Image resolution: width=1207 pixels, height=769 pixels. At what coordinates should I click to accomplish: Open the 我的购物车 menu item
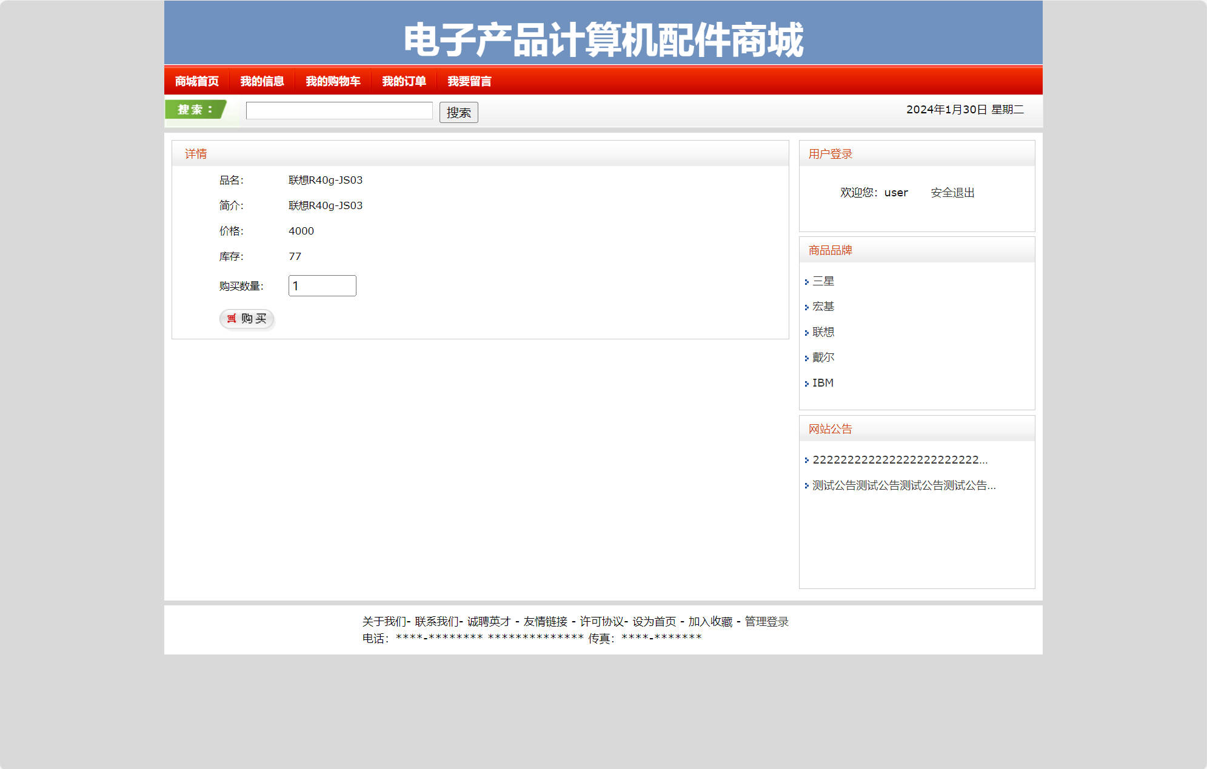click(x=333, y=81)
